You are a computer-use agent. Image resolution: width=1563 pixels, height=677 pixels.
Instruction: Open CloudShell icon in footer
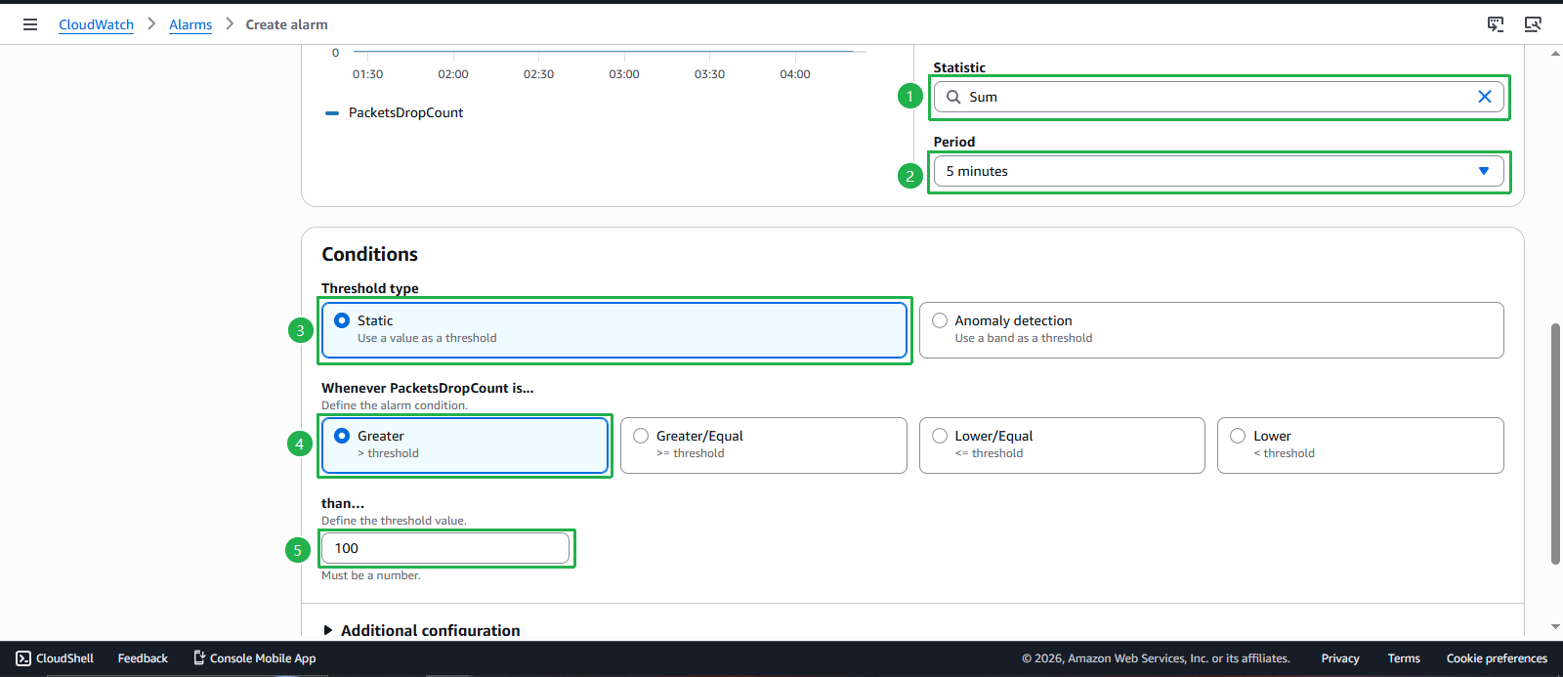click(x=23, y=658)
